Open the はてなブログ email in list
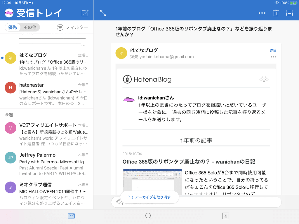 (x=47, y=64)
